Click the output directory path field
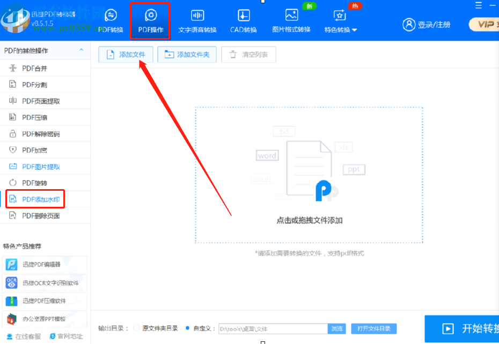Viewport: 499px width, 344px height. coord(273,329)
